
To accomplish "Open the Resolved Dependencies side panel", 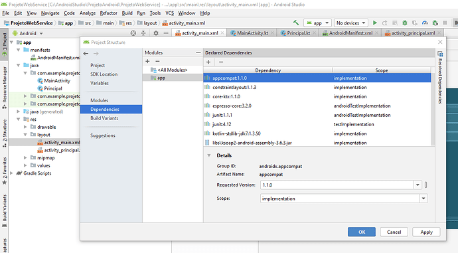I will [x=440, y=78].
